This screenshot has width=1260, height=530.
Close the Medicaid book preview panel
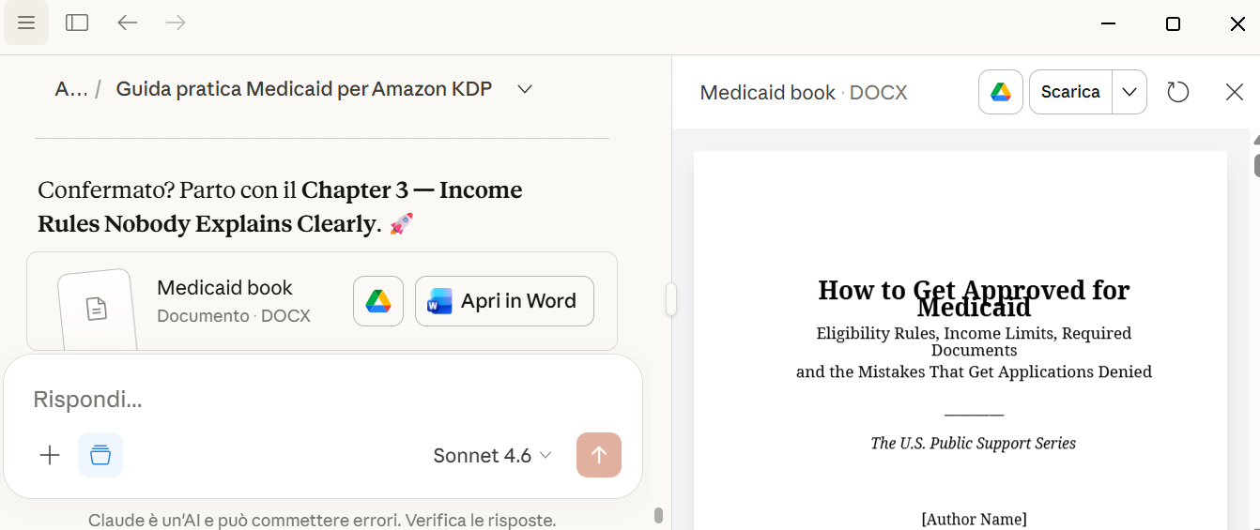pyautogui.click(x=1235, y=92)
